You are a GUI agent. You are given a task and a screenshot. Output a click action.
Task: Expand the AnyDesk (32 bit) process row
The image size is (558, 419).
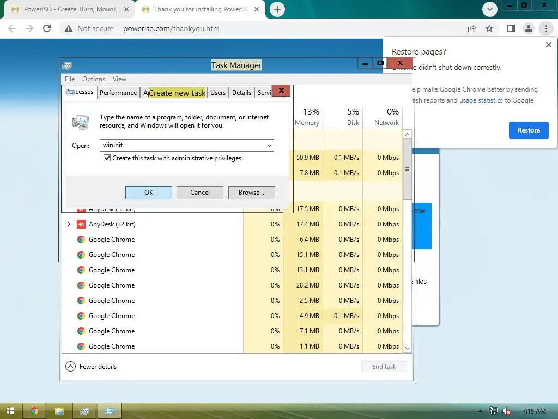coord(69,224)
